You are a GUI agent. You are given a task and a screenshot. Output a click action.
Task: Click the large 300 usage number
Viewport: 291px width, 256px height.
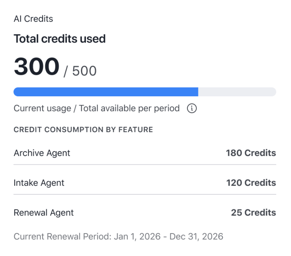pyautogui.click(x=36, y=66)
